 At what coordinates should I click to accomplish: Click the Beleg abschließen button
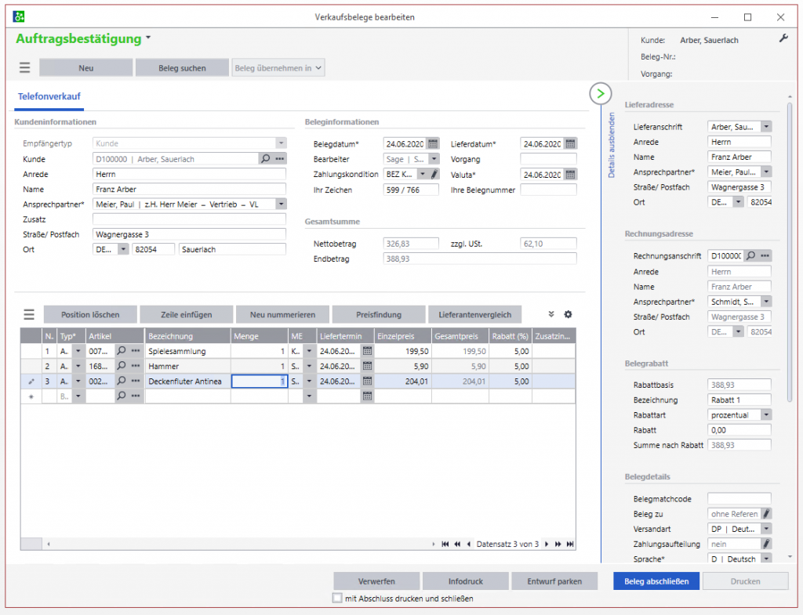(656, 581)
